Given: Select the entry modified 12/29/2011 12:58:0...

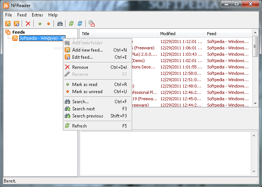Looking at the screenshot, I should click(x=181, y=73).
